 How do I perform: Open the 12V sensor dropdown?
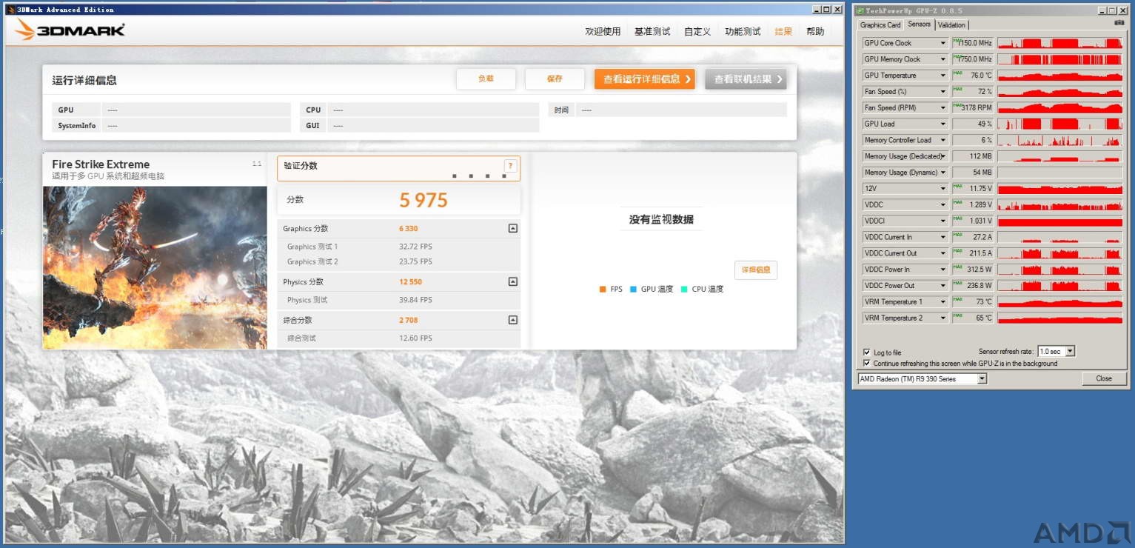[943, 189]
